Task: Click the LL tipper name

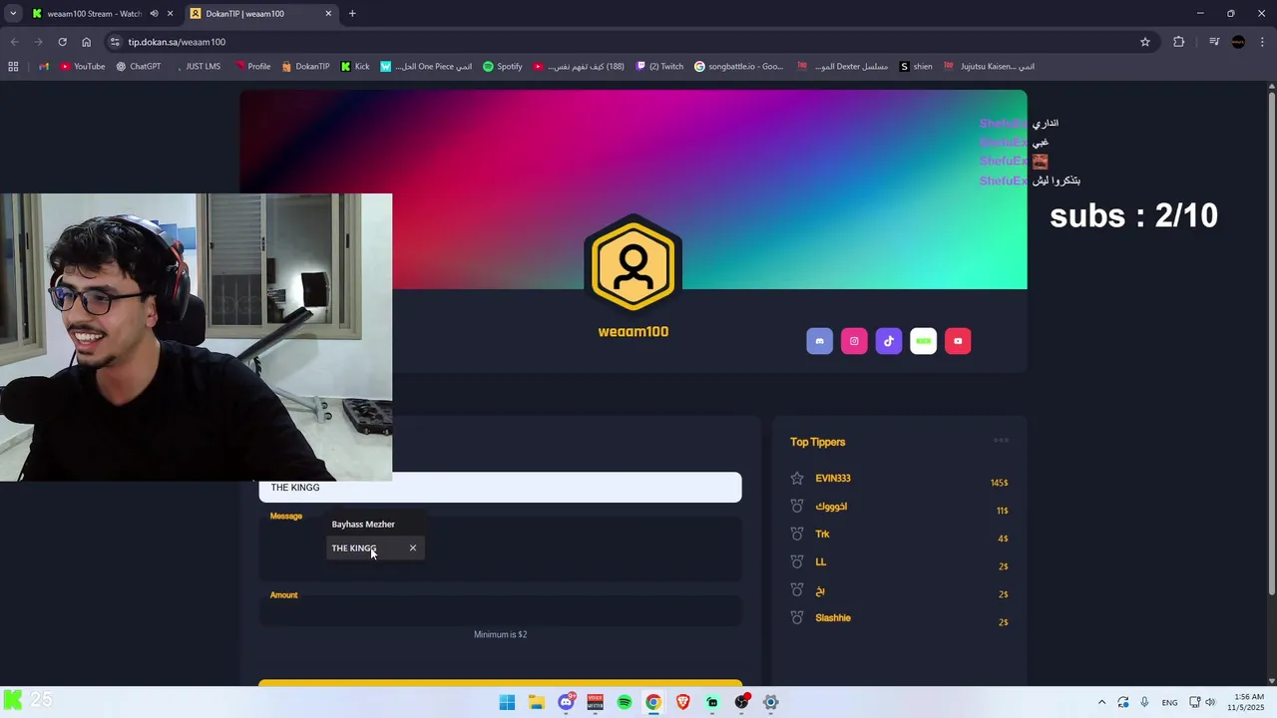Action: point(821,562)
